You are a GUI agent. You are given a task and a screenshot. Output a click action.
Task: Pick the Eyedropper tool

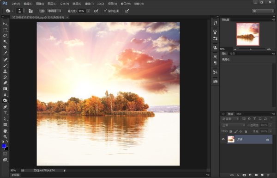5,53
